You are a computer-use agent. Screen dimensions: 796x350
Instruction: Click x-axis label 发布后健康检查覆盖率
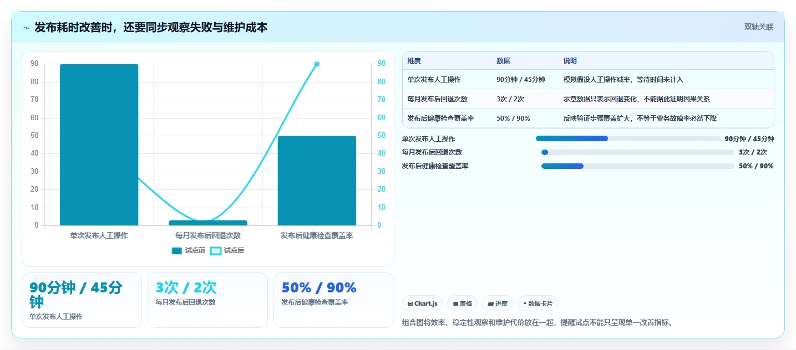317,235
